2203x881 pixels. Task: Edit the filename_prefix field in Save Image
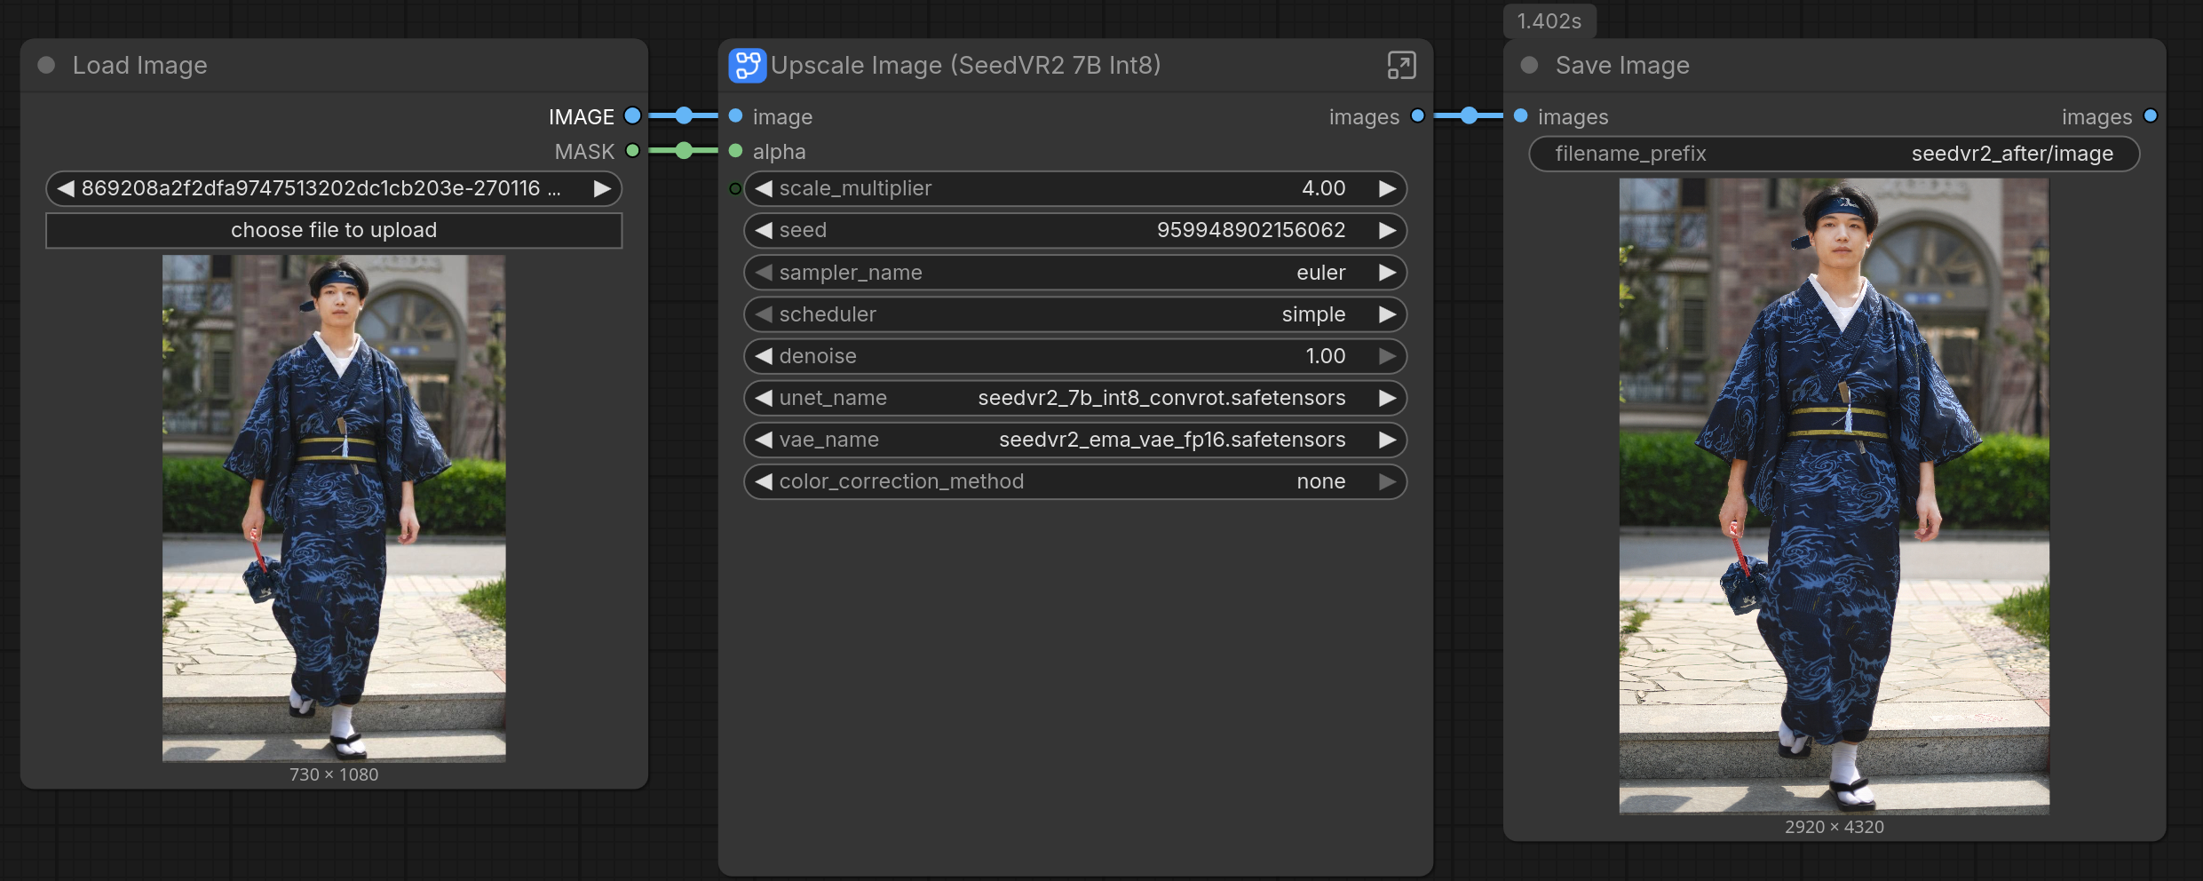(x=1835, y=154)
